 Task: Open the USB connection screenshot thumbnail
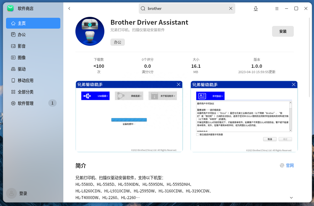[129, 117]
